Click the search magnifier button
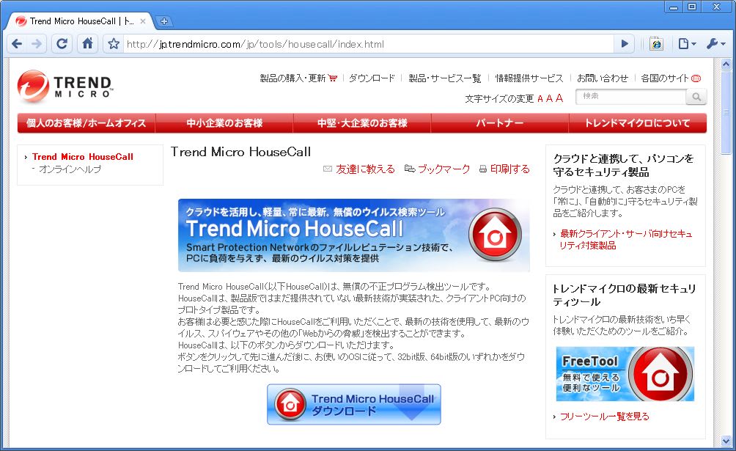The image size is (736, 451). pos(696,97)
